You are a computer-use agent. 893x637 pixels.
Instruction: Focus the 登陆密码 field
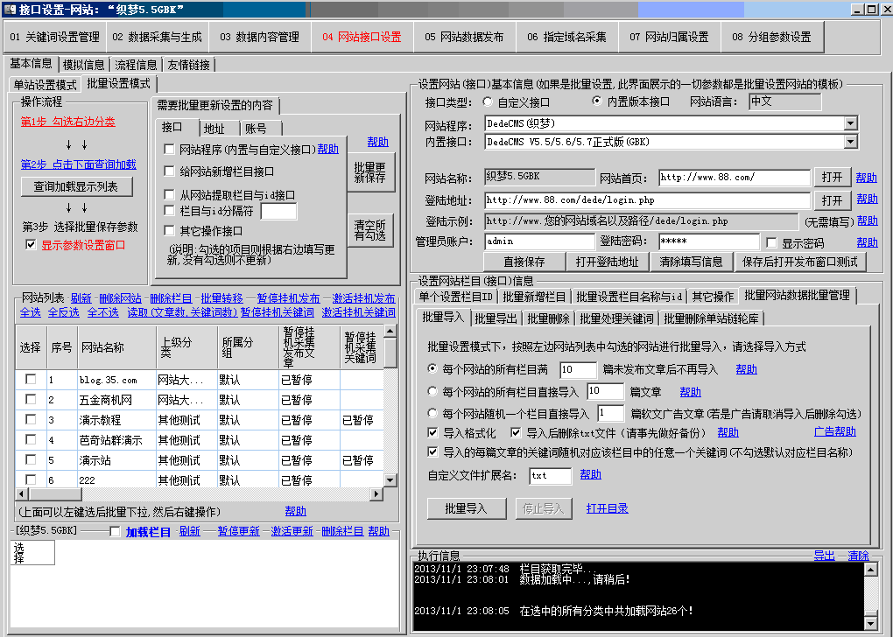click(x=708, y=241)
